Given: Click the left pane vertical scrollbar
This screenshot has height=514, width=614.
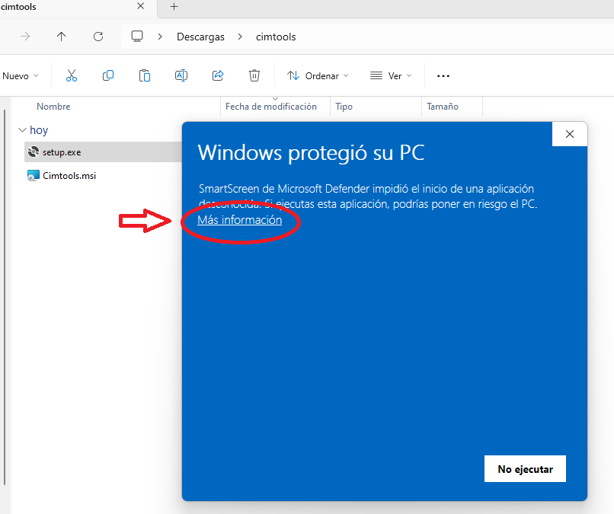Looking at the screenshot, I should click(5, 298).
